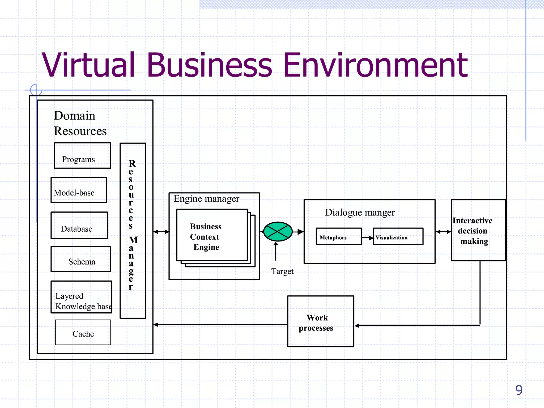Select the vertical Resources Manager box
This screenshot has height=408, width=544.
[133, 231]
